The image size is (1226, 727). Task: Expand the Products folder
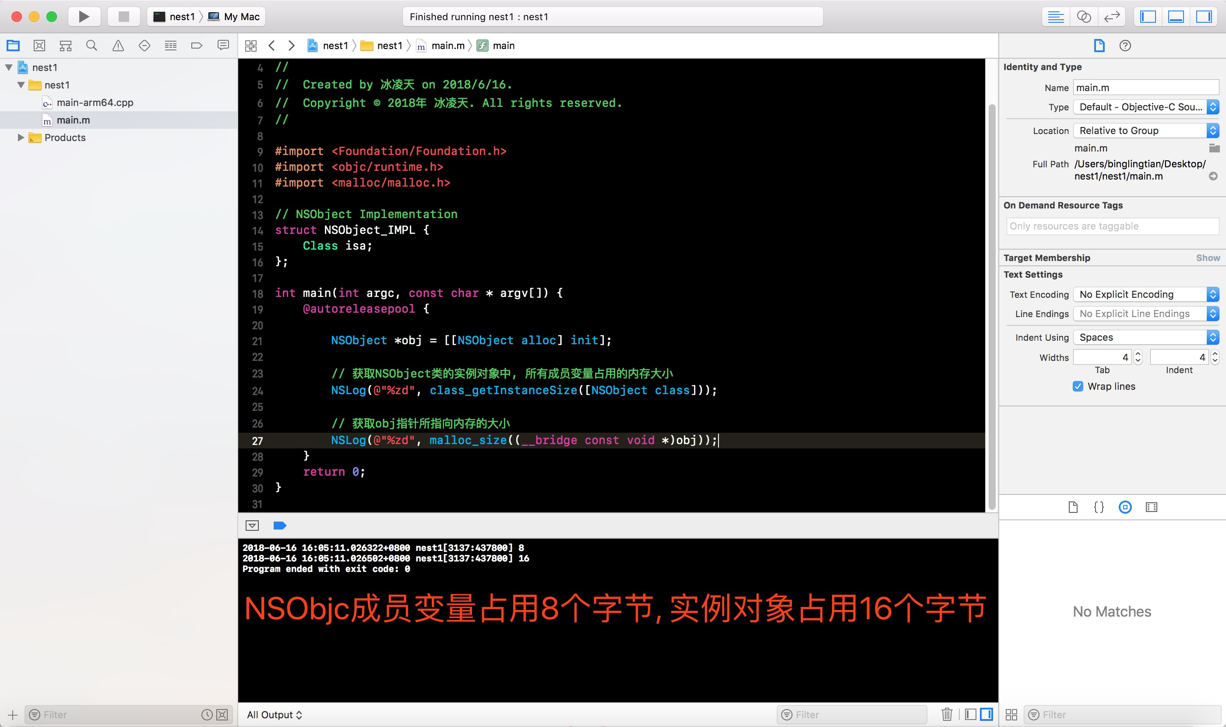click(x=21, y=138)
